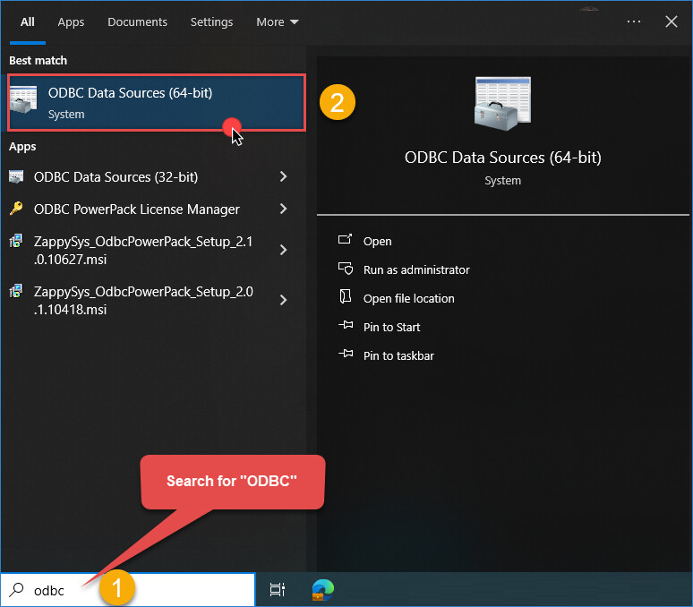The height and width of the screenshot is (607, 693).
Task: Expand Setup_2.0.1.10418.msi chevron
Action: [283, 301]
